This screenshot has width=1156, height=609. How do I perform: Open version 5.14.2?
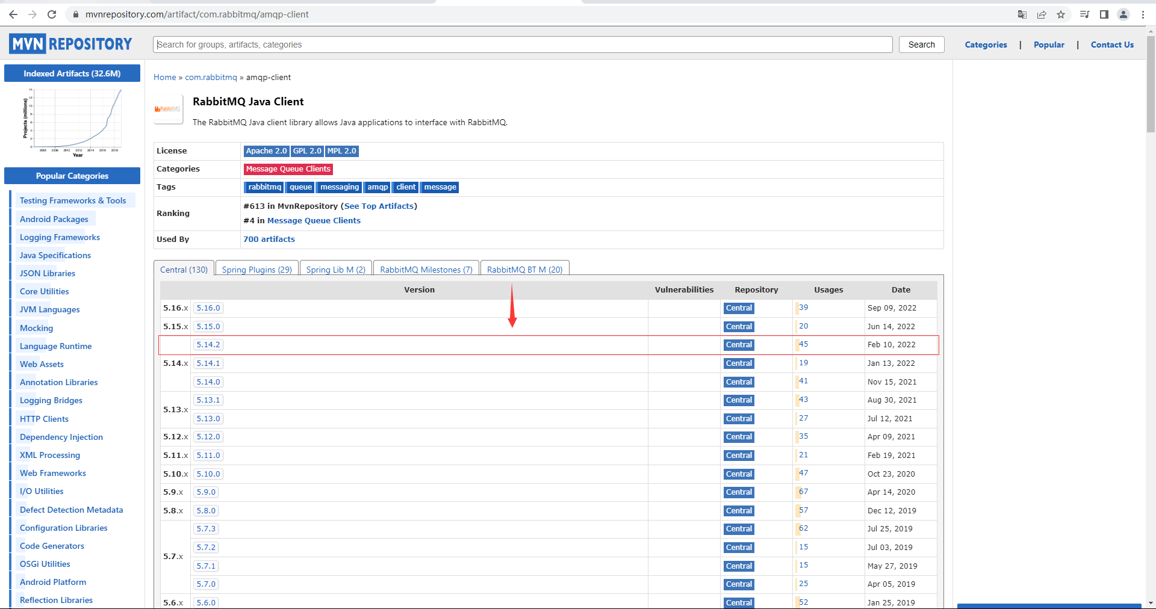208,345
